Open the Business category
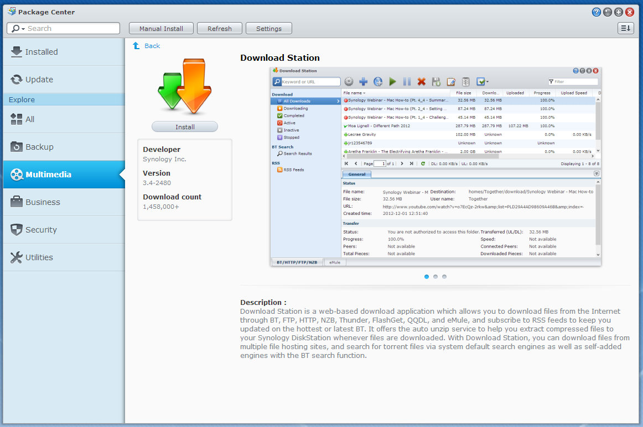Viewport: 643px width, 427px height. 64,202
